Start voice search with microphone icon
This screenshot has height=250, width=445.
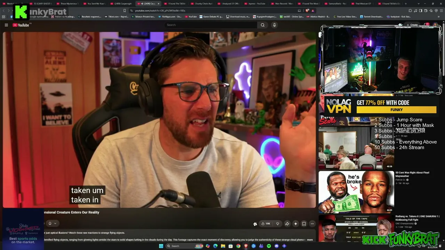click(x=274, y=25)
